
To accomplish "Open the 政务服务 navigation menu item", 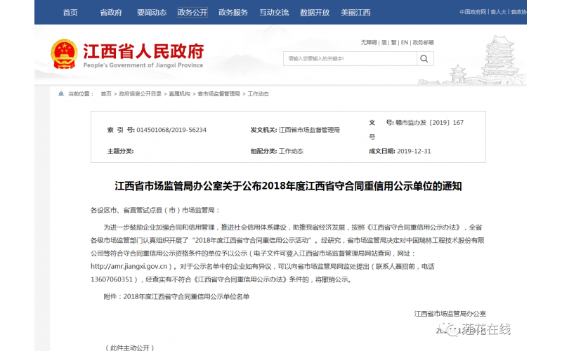I will pyautogui.click(x=233, y=13).
